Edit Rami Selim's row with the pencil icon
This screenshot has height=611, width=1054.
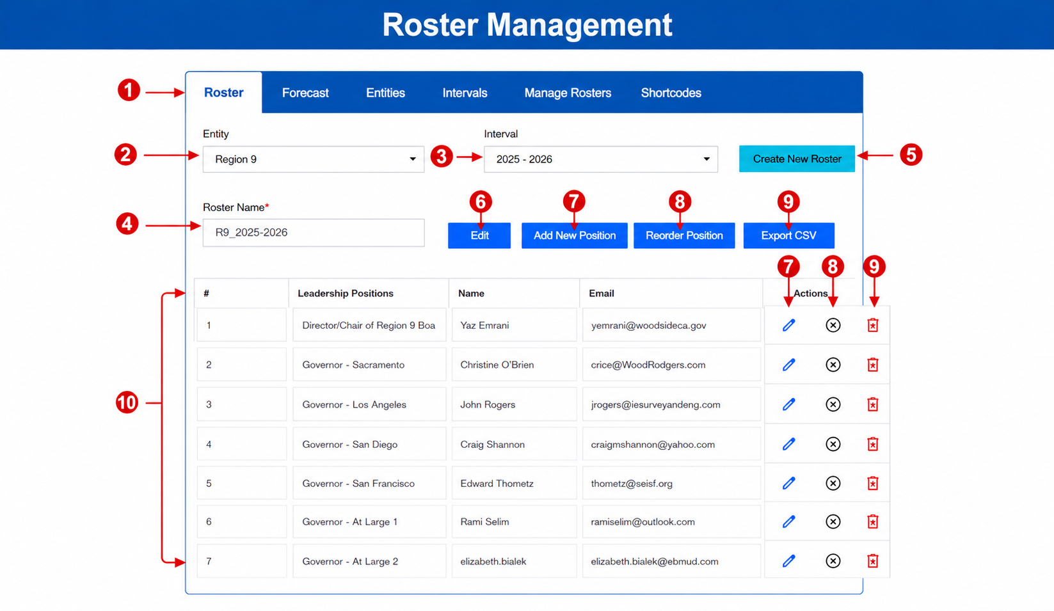pyautogui.click(x=788, y=521)
